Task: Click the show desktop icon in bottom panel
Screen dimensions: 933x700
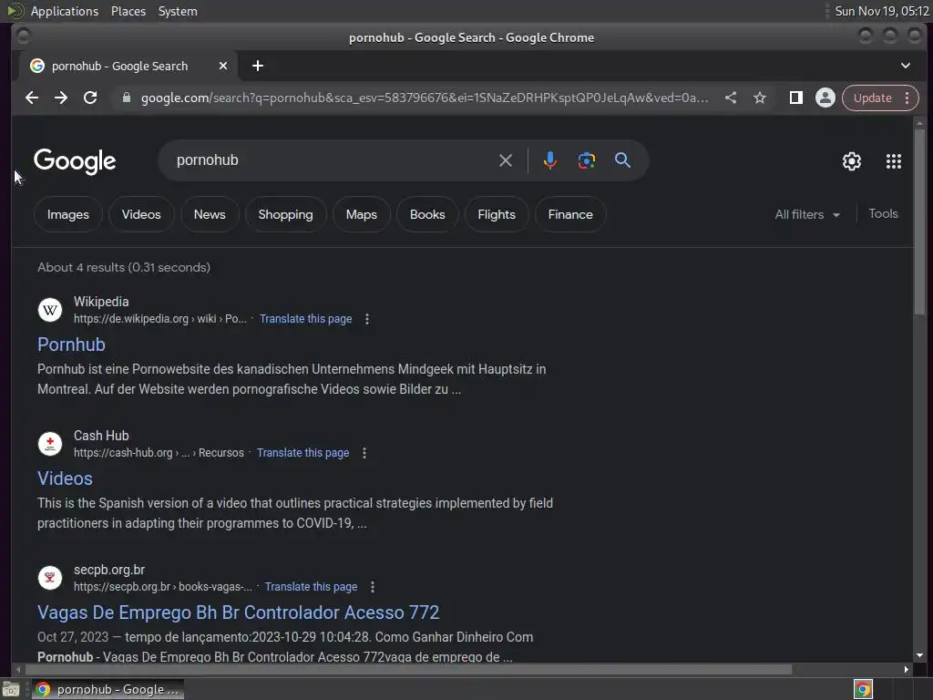Action: (11, 689)
